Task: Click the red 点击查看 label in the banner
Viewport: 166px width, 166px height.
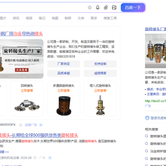Action: click(x=22, y=70)
